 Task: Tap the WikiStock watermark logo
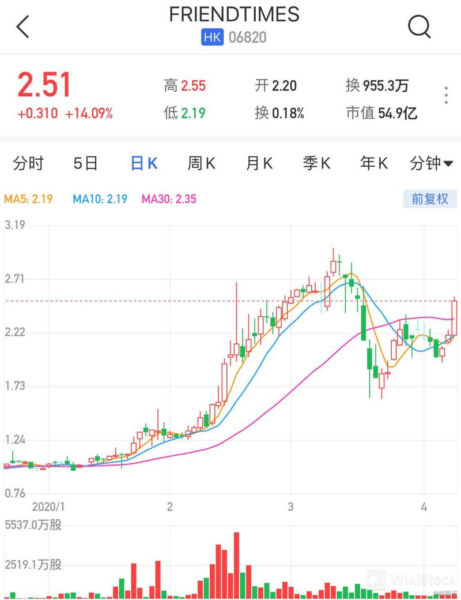pyautogui.click(x=377, y=579)
